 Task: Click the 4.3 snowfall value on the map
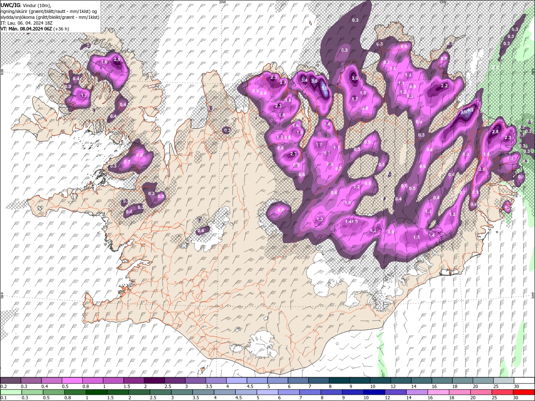pyautogui.click(x=471, y=111)
